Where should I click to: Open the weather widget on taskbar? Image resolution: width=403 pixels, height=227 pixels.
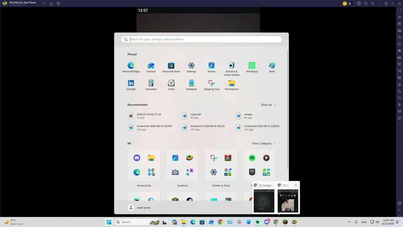(13, 222)
